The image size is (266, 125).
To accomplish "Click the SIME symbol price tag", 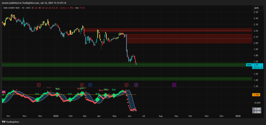I will (249, 65).
